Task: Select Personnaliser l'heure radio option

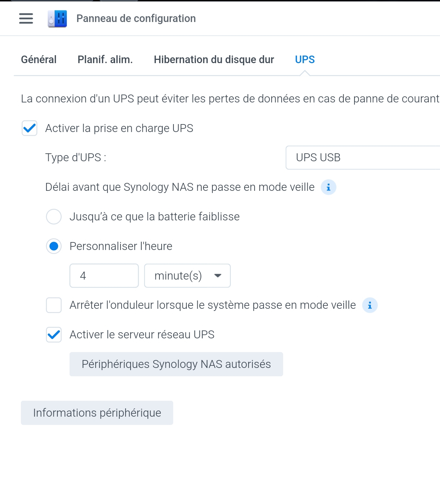Action: tap(54, 246)
